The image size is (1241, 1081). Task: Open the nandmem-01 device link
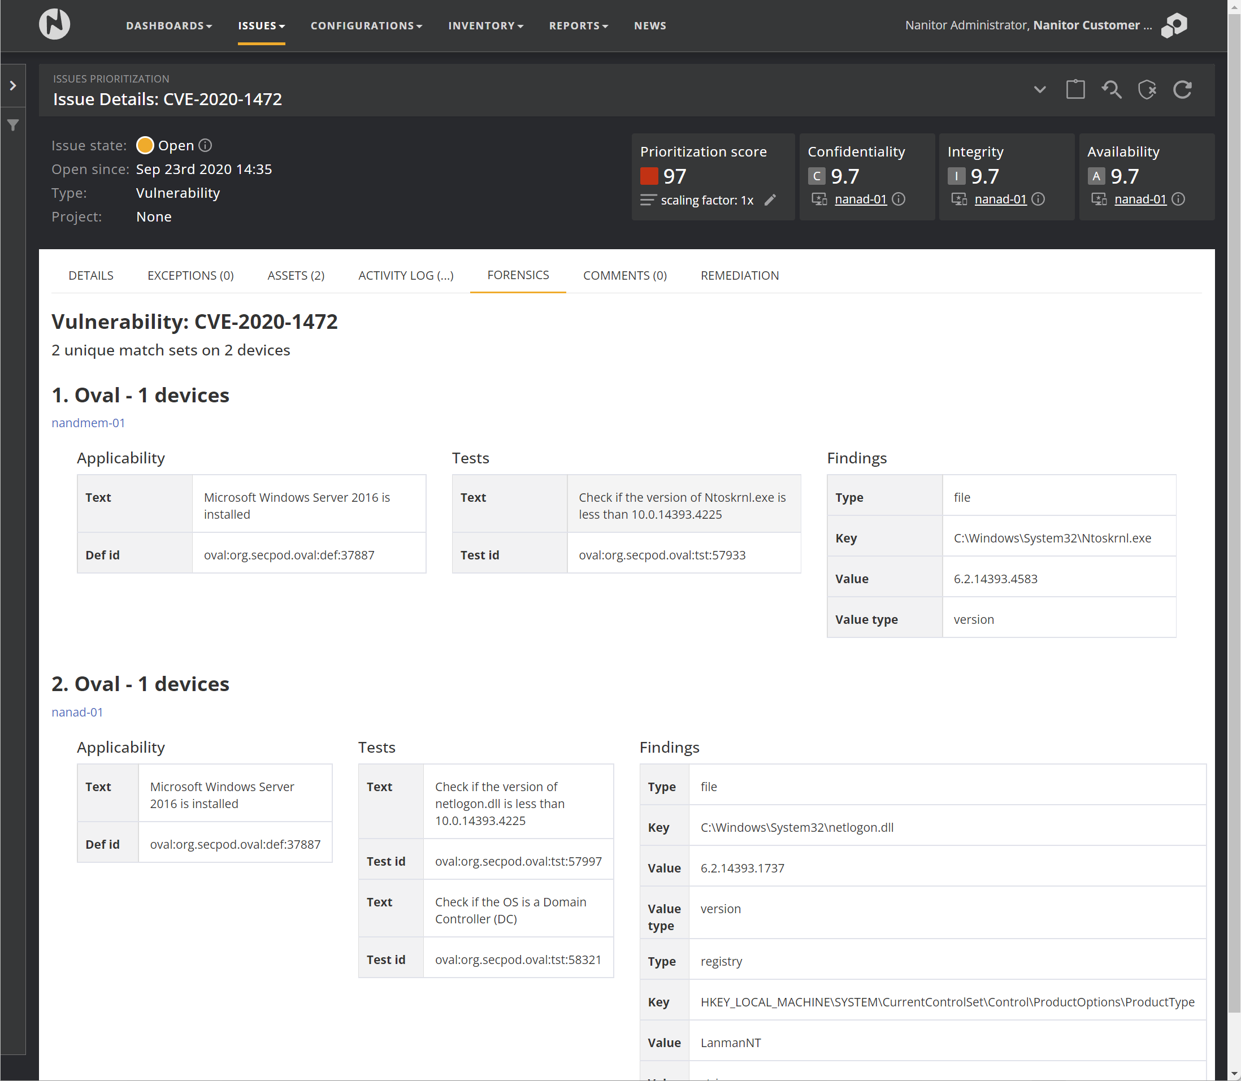tap(88, 423)
